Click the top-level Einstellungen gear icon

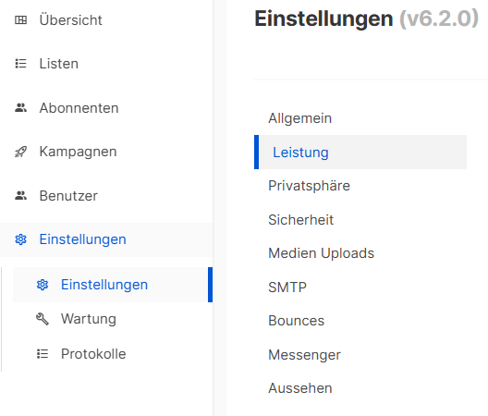[x=21, y=239]
